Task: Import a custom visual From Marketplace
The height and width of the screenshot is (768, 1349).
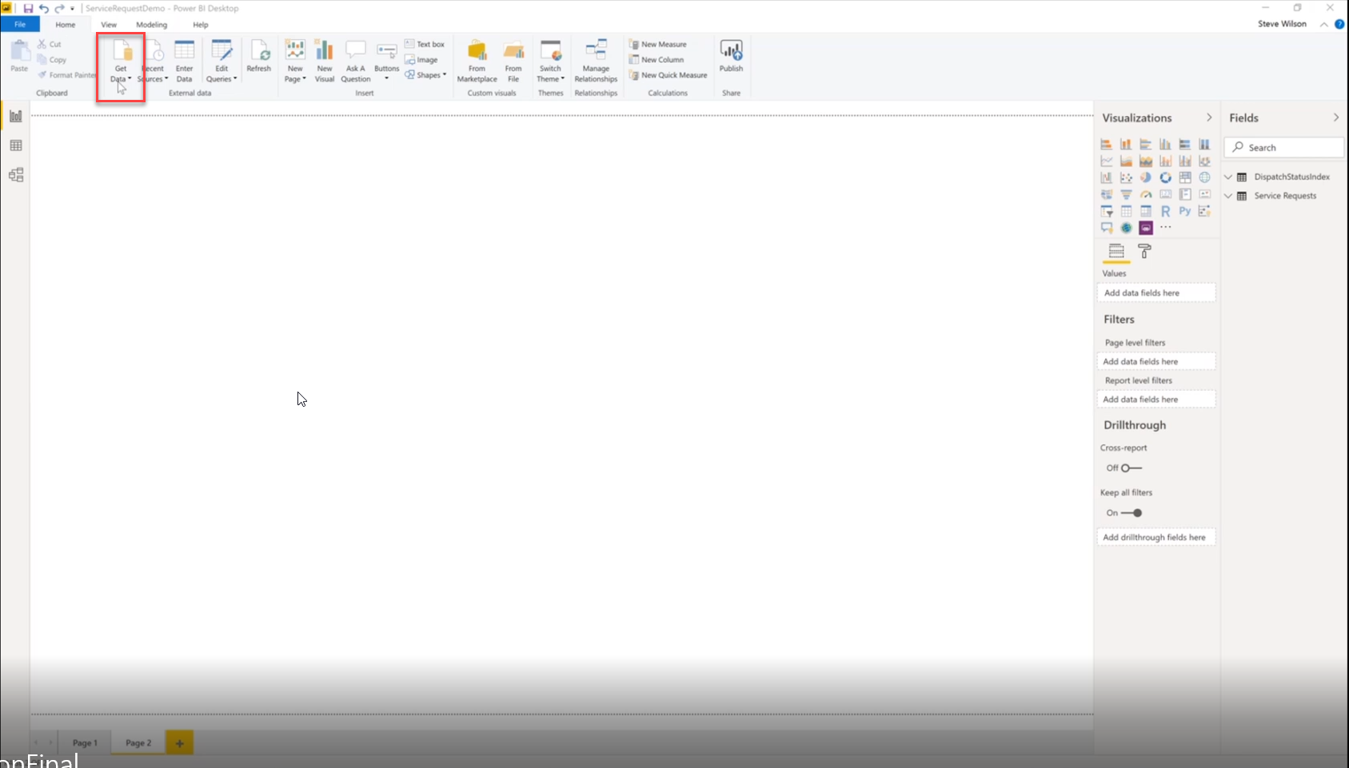Action: tap(477, 62)
